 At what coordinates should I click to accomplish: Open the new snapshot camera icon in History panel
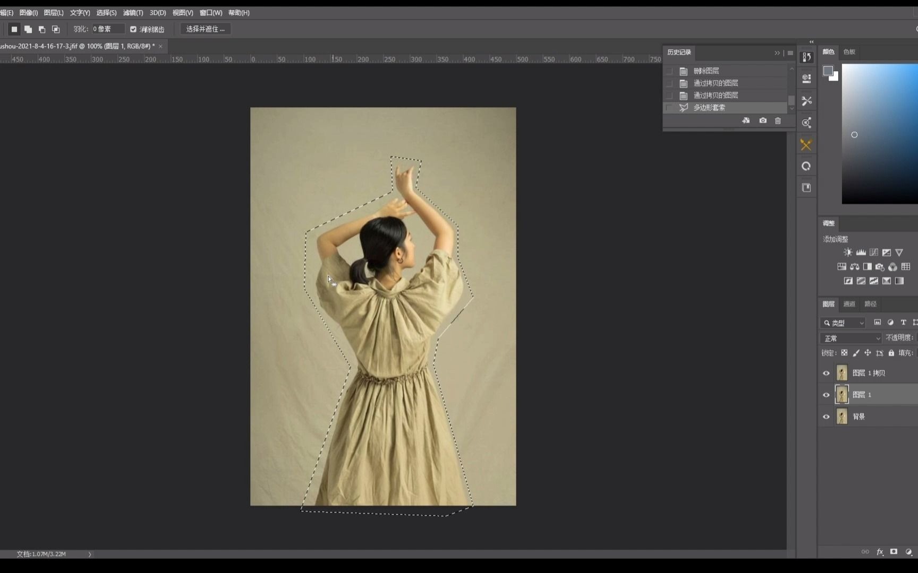[762, 120]
